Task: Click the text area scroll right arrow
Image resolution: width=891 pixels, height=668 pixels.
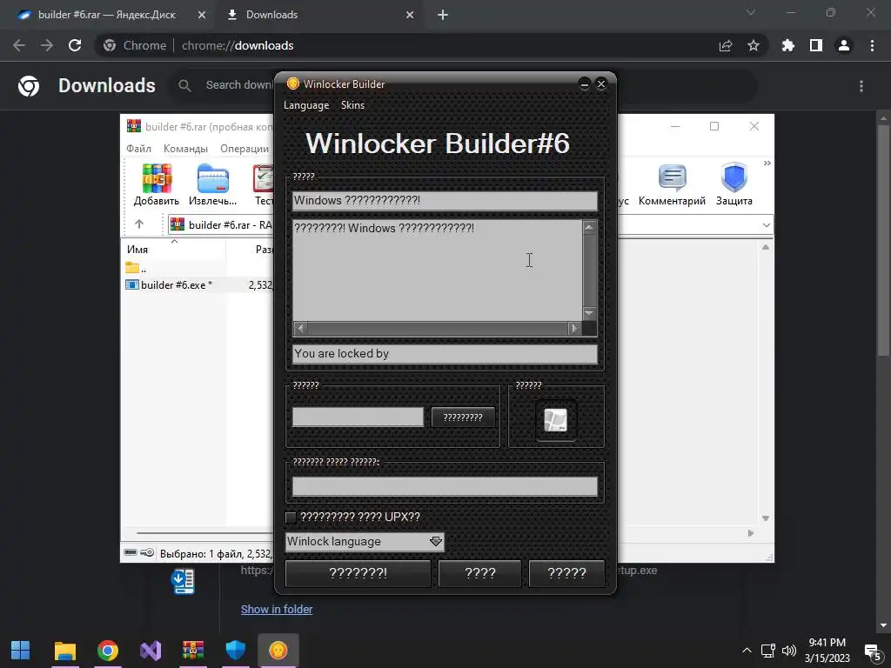Action: pyautogui.click(x=574, y=328)
